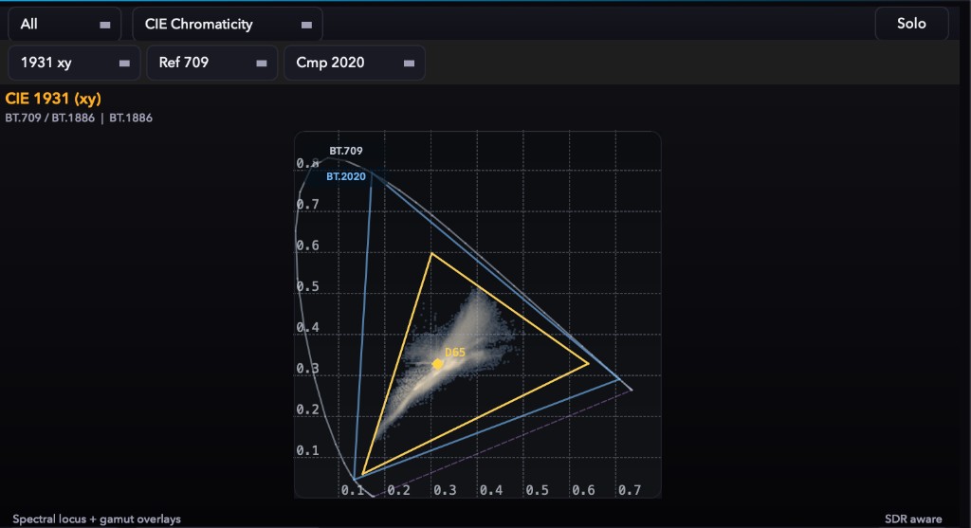Click the 0.7 x-axis tick label
Viewport: 971px width, 528px height.
pos(630,490)
